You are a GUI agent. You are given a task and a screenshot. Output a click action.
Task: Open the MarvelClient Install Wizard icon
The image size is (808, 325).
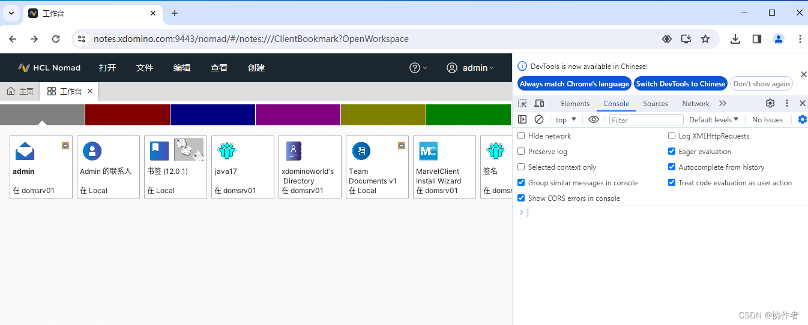[428, 151]
